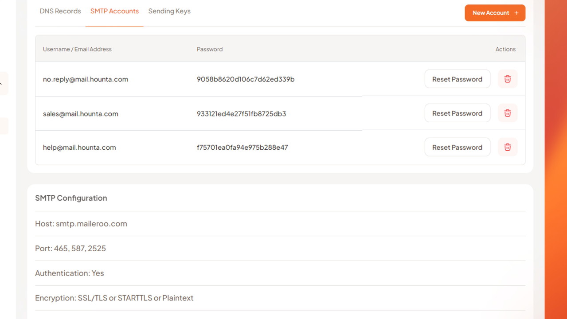Reset password for sales@mail.hounta.com

point(457,113)
